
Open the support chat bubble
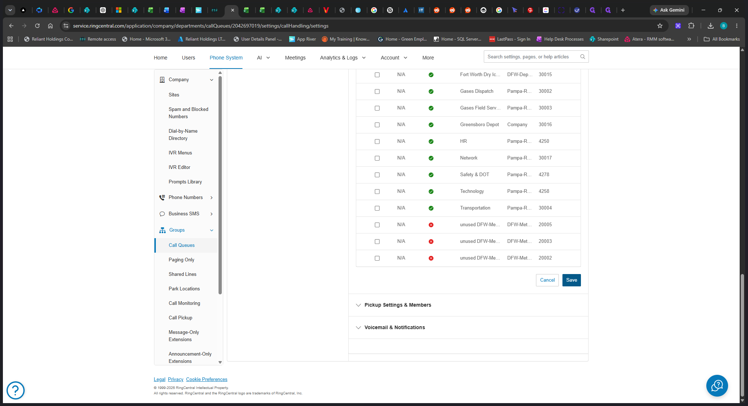pos(717,386)
